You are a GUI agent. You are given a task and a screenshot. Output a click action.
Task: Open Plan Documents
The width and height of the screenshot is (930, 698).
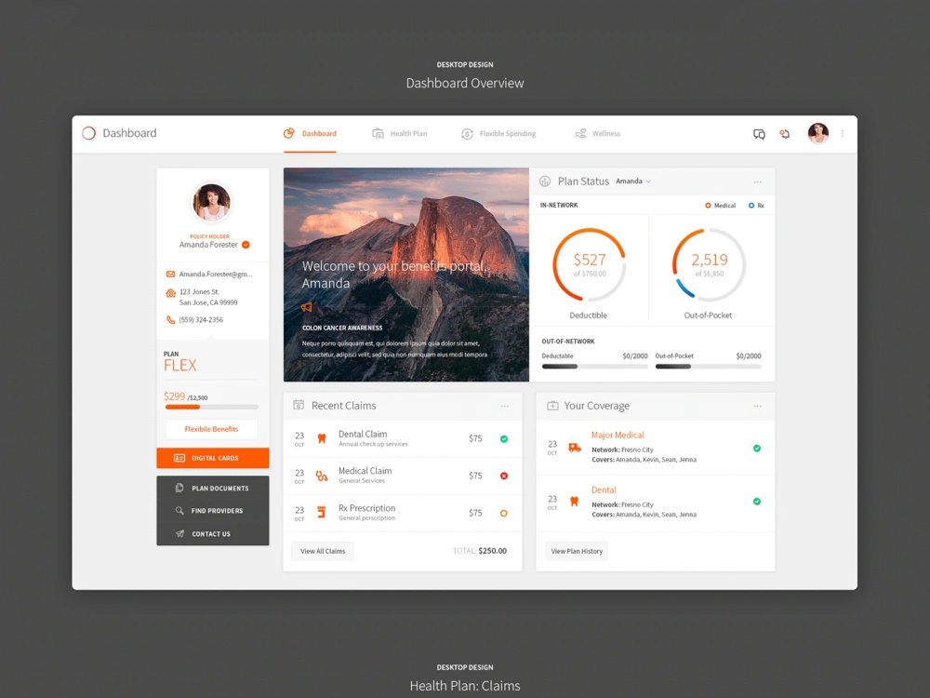click(212, 488)
